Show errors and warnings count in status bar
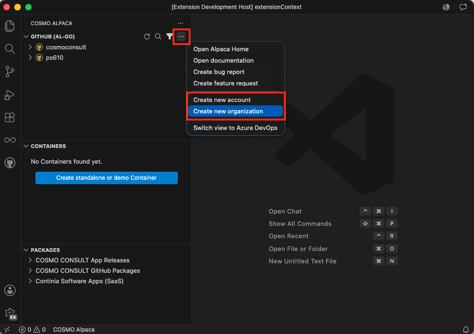The image size is (474, 334). point(32,329)
